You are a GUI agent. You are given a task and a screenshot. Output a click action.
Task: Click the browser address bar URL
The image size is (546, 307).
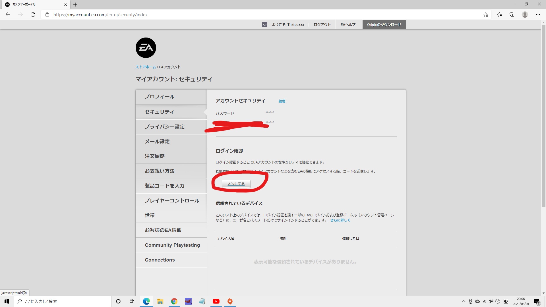[100, 15]
